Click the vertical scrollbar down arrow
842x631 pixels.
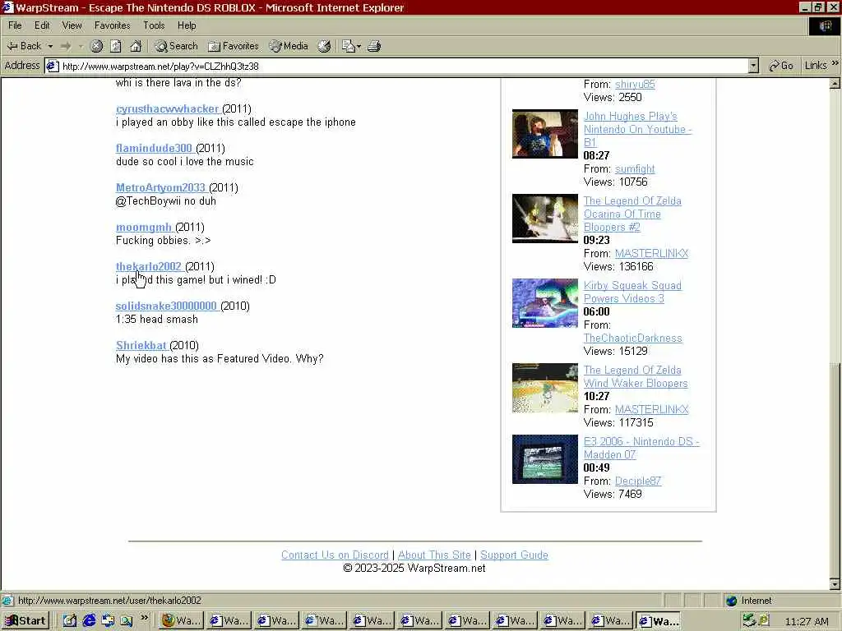click(x=835, y=584)
